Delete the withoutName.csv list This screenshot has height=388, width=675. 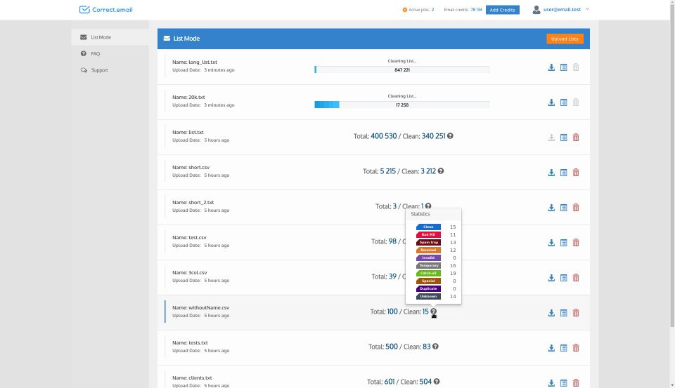(x=576, y=313)
